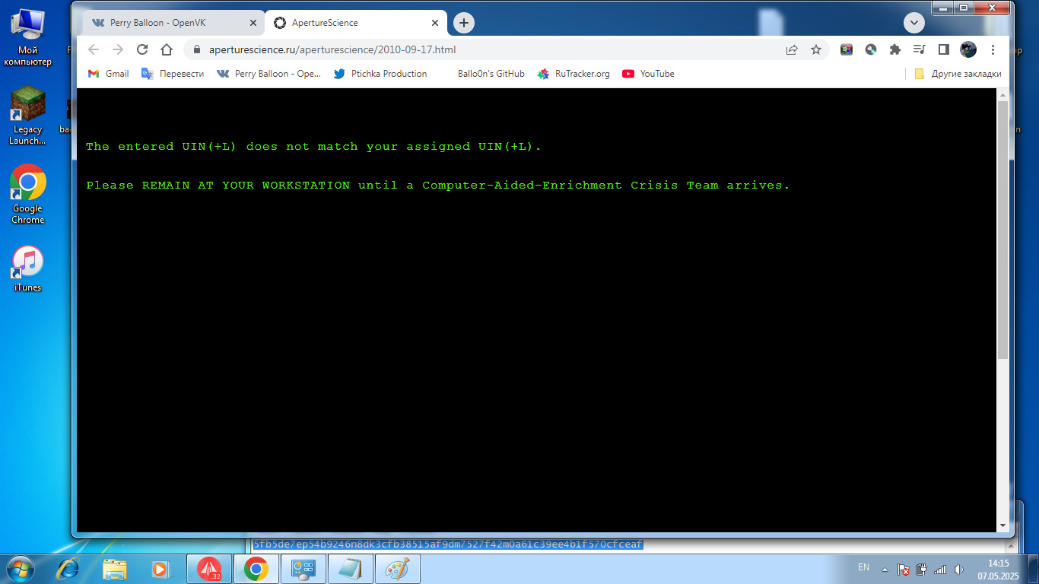1039x584 pixels.
Task: Click the 'The entered UIN(+L) does not match' line
Action: coord(313,146)
